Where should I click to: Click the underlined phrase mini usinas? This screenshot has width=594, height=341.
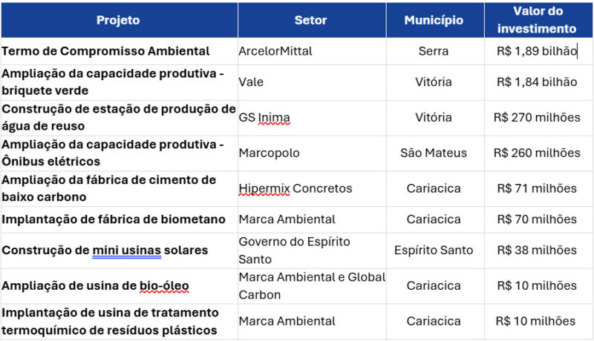126,250
